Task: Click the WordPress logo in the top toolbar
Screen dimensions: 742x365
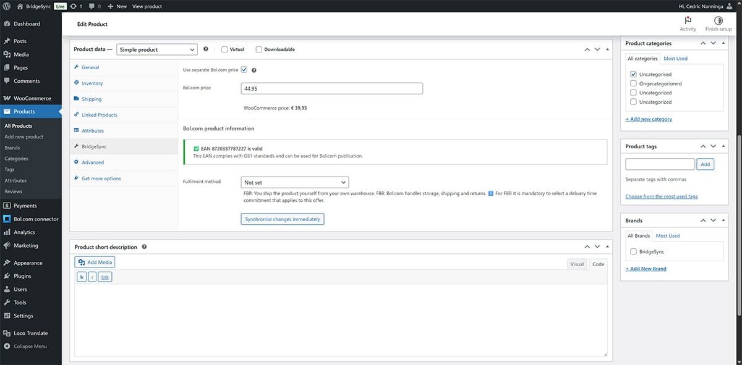Action: coord(6,6)
